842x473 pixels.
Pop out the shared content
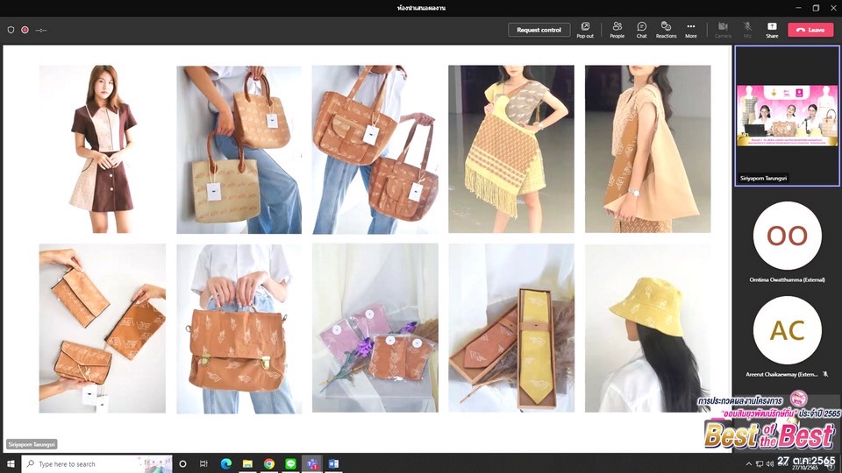click(x=585, y=30)
